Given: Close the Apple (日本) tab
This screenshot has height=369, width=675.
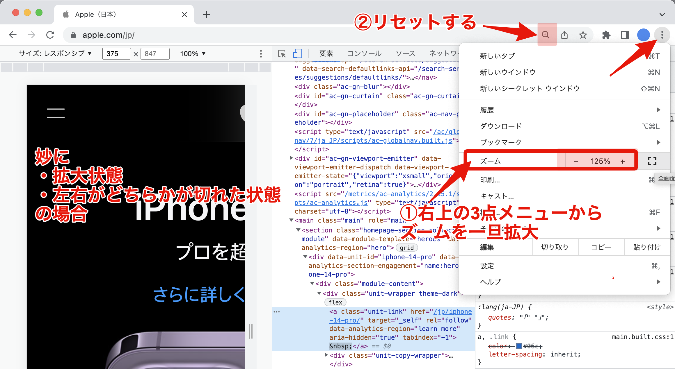Looking at the screenshot, I should pyautogui.click(x=184, y=15).
